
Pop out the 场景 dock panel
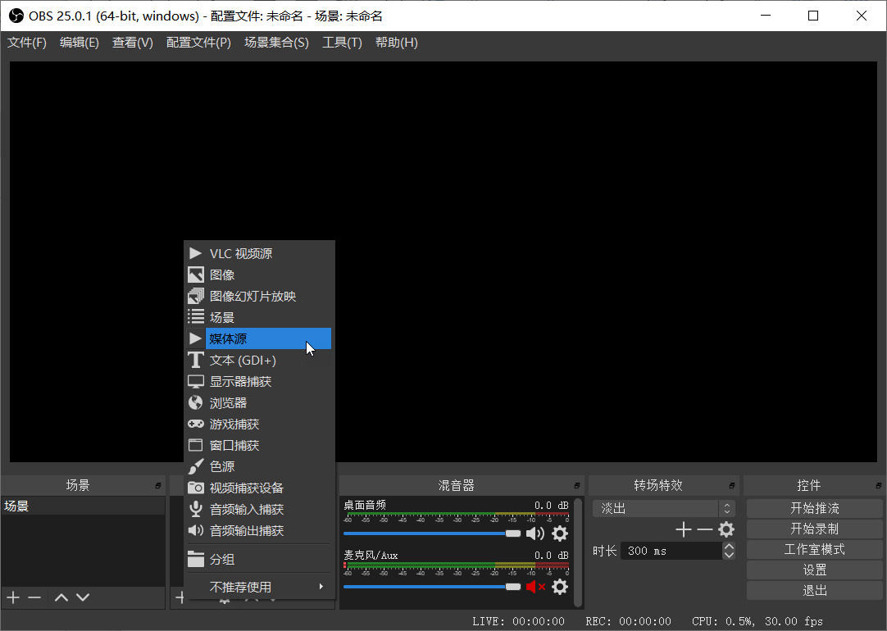[158, 486]
